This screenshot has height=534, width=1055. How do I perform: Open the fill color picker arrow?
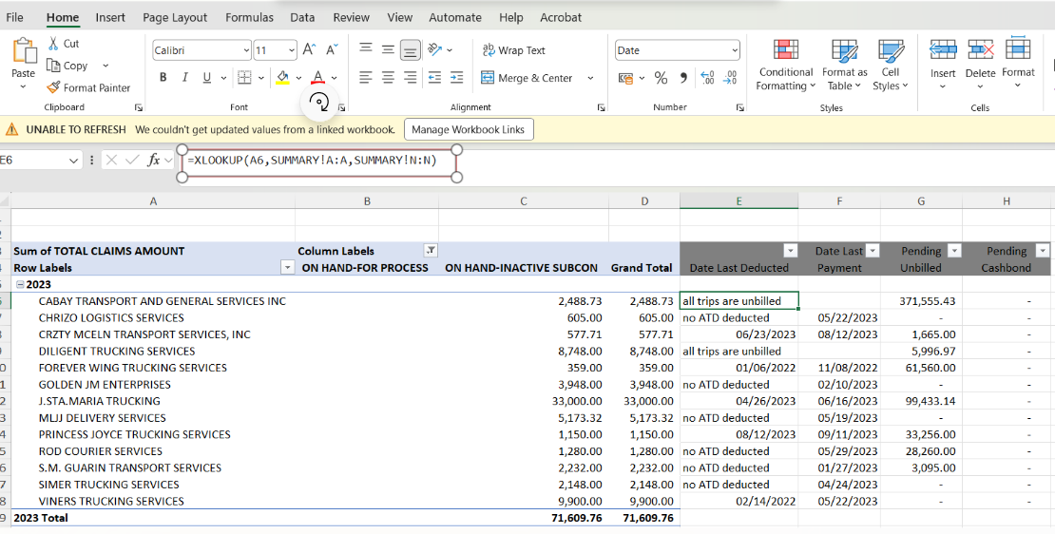pos(298,78)
